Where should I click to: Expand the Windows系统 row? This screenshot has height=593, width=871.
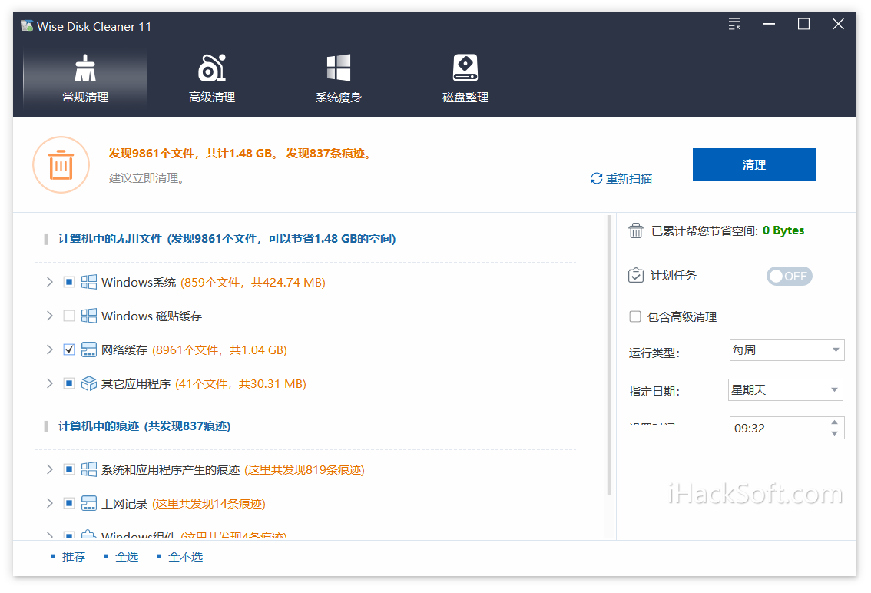click(49, 283)
